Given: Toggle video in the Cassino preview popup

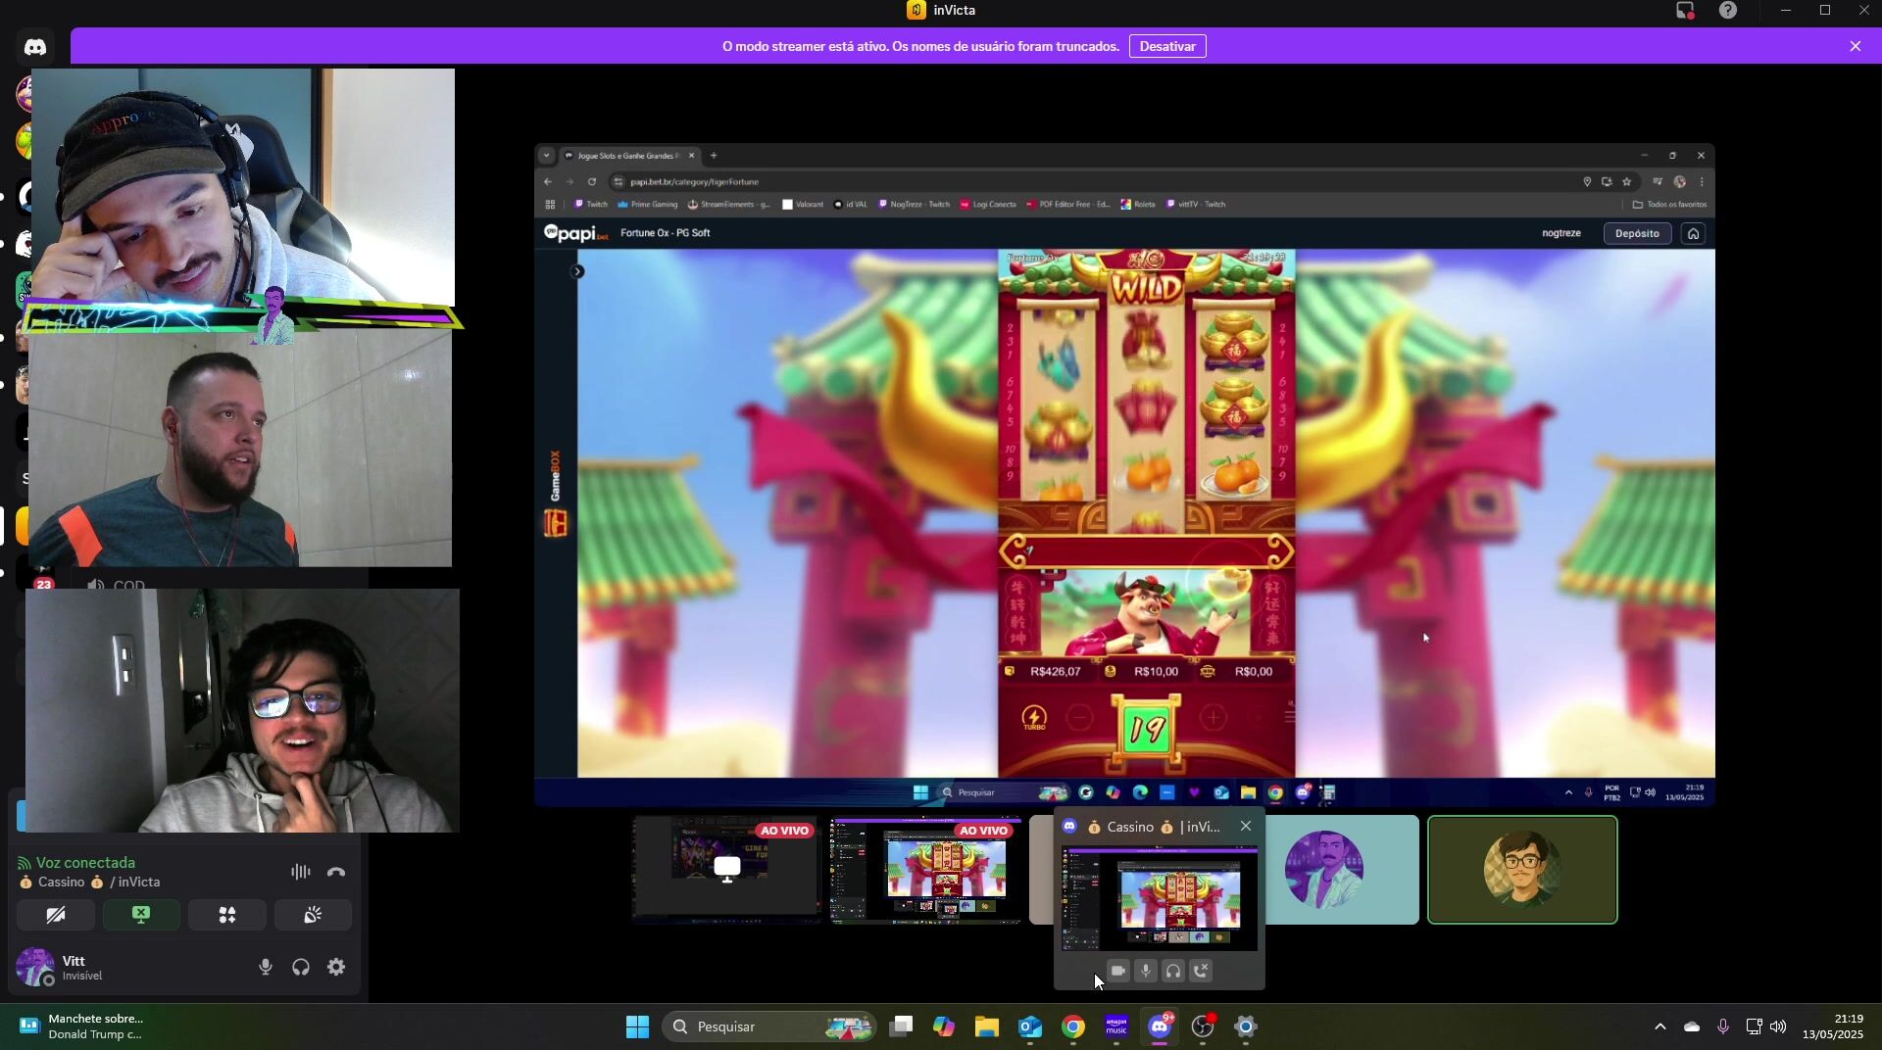Looking at the screenshot, I should pos(1118,971).
